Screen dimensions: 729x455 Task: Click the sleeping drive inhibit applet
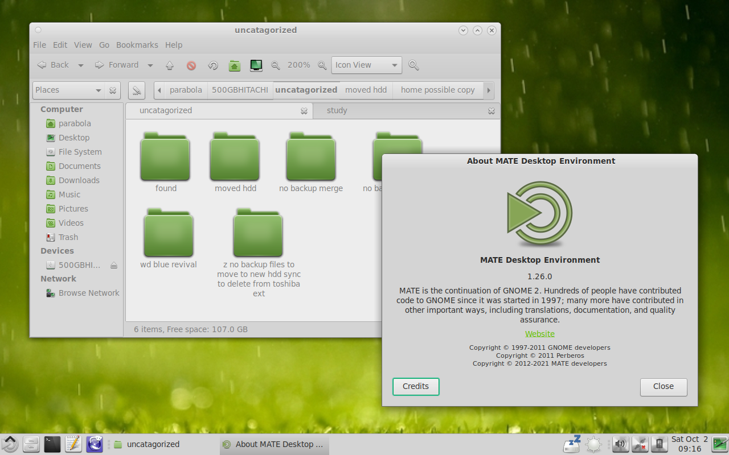[572, 444]
